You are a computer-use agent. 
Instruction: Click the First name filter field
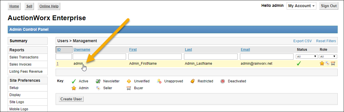155,56
